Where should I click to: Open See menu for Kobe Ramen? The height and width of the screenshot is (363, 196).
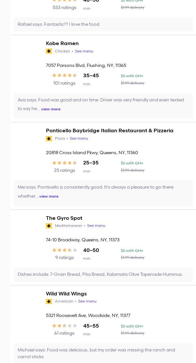[x=84, y=51]
